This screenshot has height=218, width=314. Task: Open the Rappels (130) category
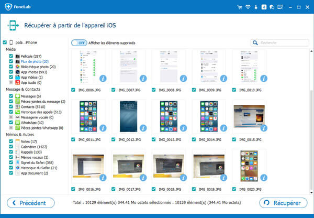(31, 152)
